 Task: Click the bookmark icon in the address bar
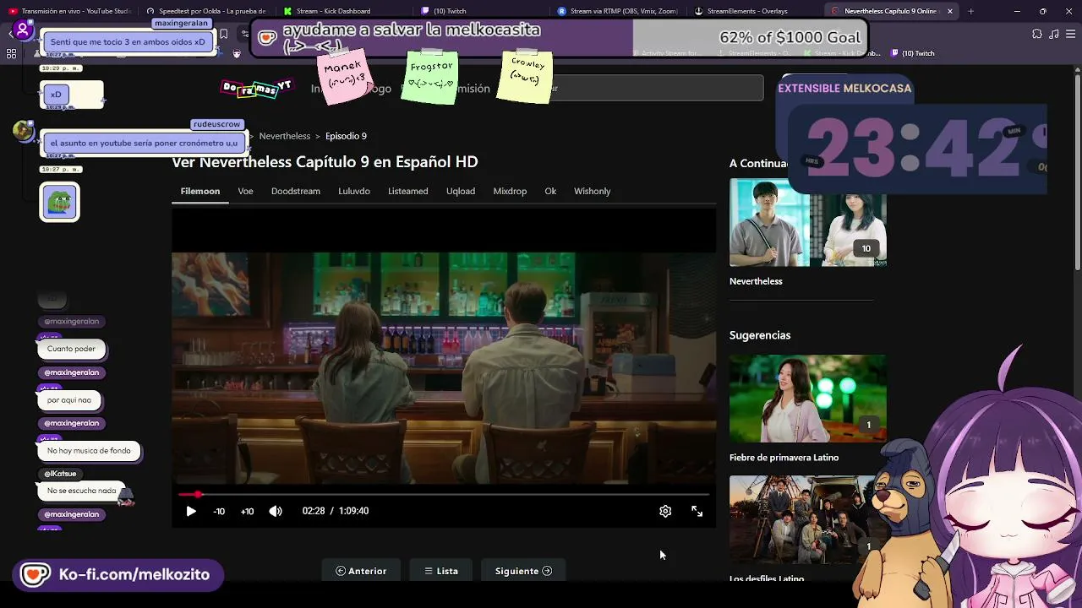[223, 35]
